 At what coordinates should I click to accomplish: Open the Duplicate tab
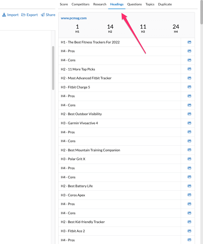pos(165,4)
